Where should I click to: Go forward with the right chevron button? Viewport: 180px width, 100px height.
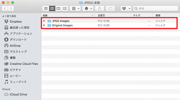click(x=11, y=8)
